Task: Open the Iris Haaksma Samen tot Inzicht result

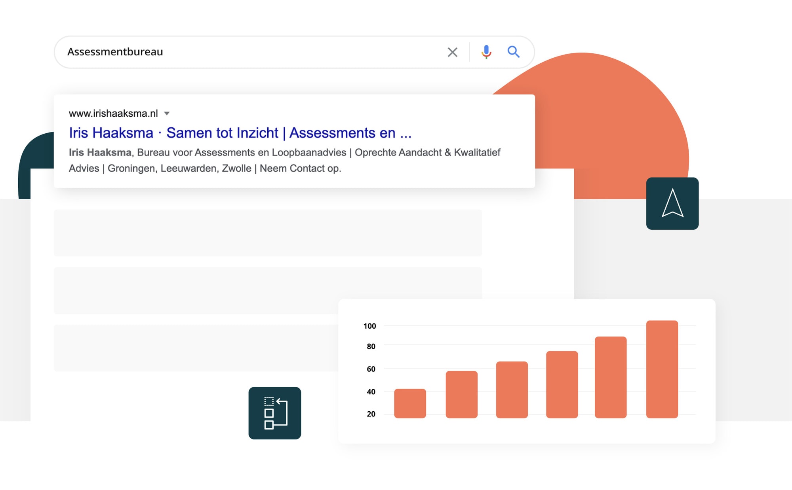Action: click(x=240, y=133)
